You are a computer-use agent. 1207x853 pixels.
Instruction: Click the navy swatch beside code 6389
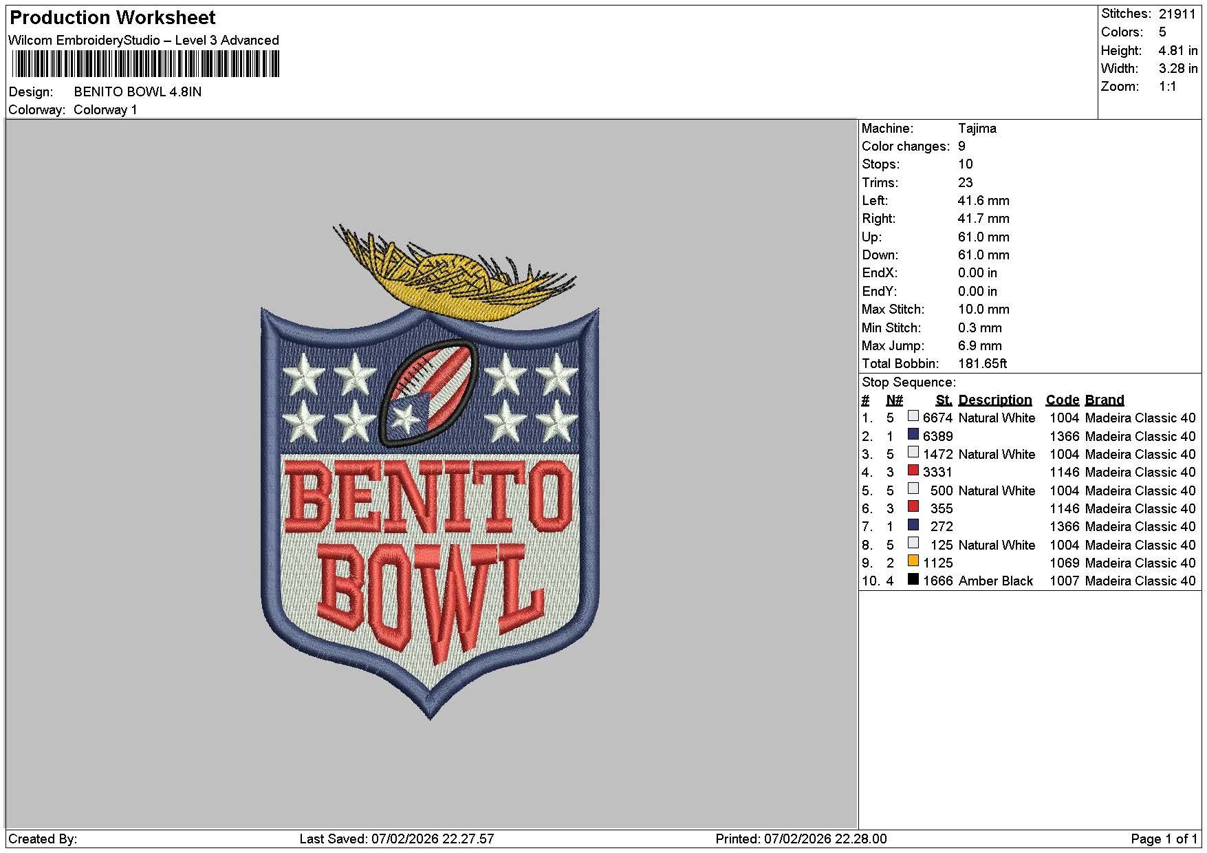[913, 434]
